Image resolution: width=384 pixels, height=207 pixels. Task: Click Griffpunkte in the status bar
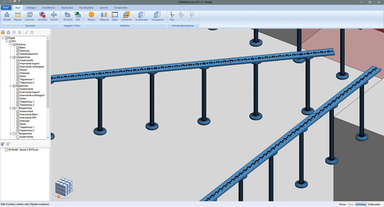coord(375,204)
